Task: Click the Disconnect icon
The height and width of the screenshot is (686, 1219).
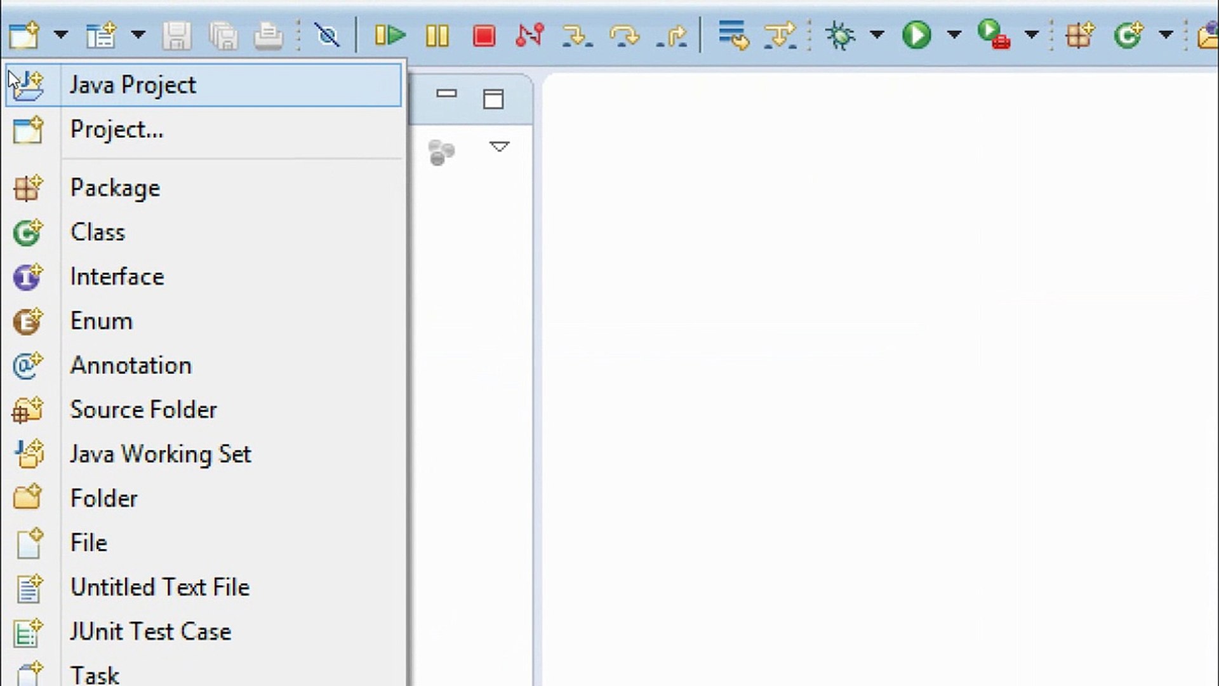Action: coord(530,35)
